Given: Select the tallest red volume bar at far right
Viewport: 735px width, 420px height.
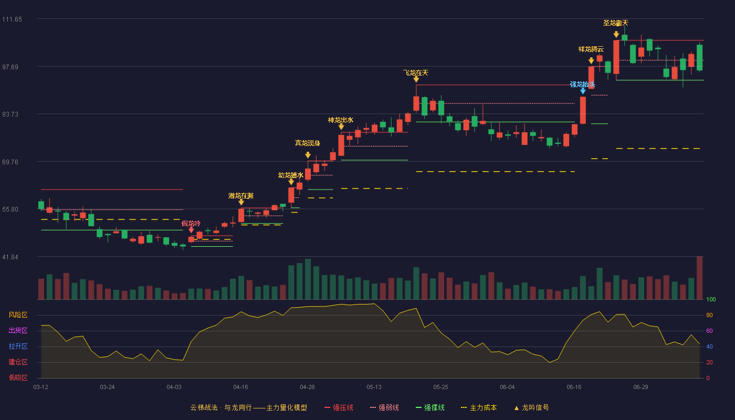Looking at the screenshot, I should pyautogui.click(x=699, y=278).
